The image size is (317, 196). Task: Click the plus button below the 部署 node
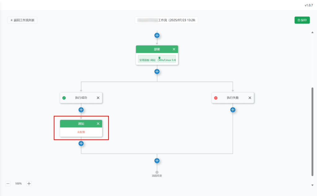157,72
